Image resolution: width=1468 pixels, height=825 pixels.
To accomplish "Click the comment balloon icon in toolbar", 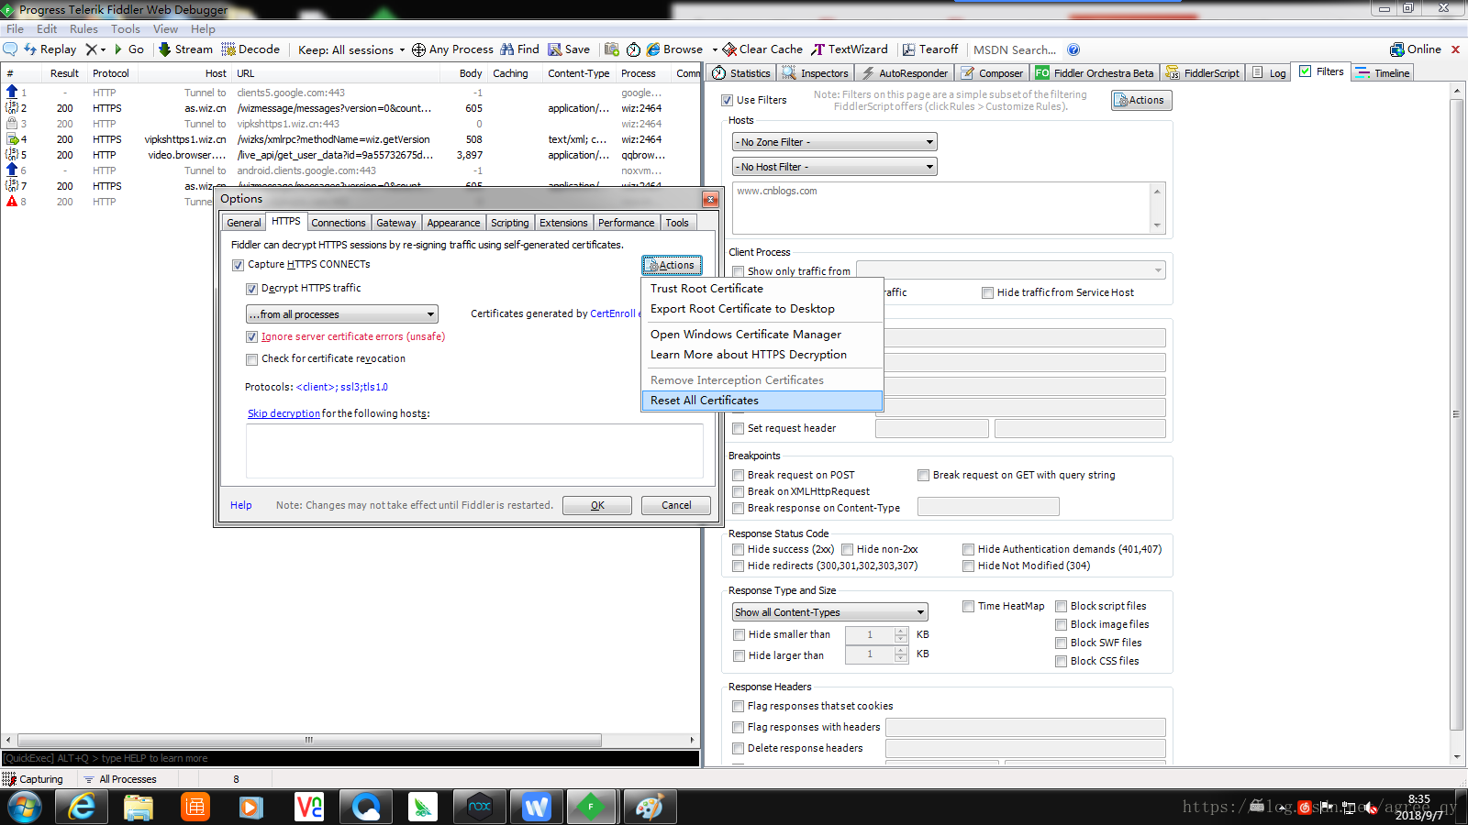I will (10, 49).
